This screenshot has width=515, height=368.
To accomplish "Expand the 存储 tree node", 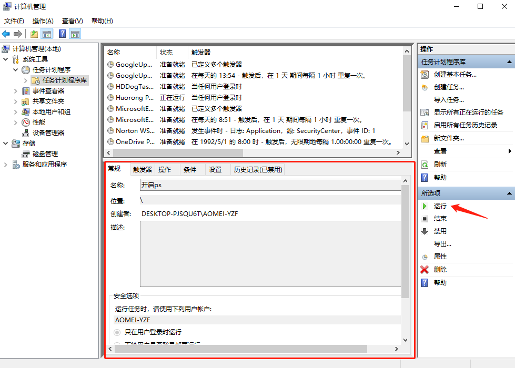I will [x=5, y=143].
